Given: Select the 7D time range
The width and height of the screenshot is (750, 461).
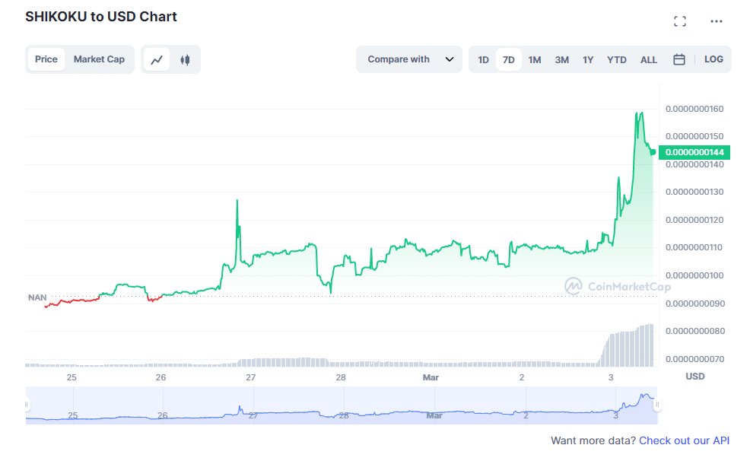Looking at the screenshot, I should [x=509, y=59].
